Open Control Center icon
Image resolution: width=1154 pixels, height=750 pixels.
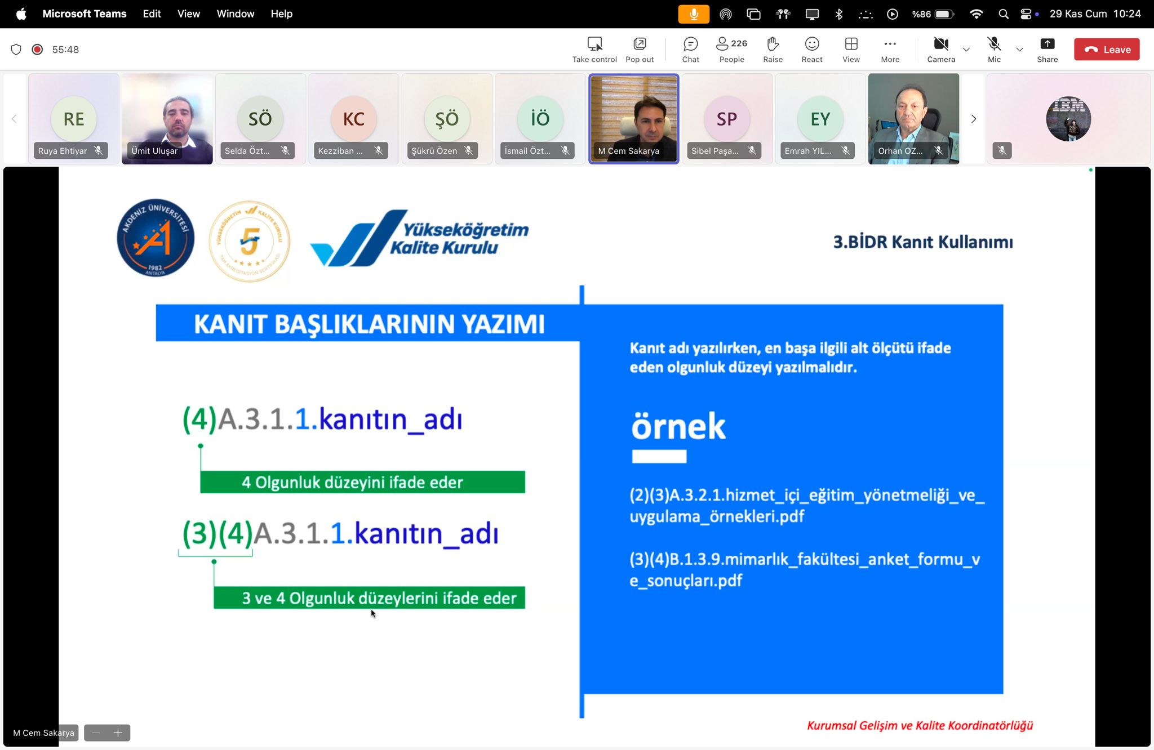coord(1027,14)
